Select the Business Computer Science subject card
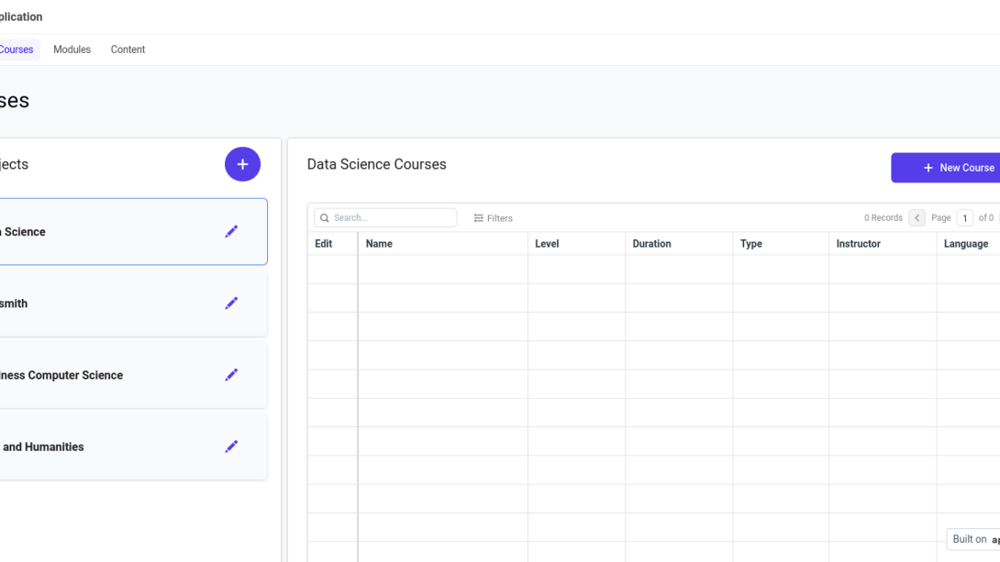Image resolution: width=1000 pixels, height=562 pixels. click(133, 375)
